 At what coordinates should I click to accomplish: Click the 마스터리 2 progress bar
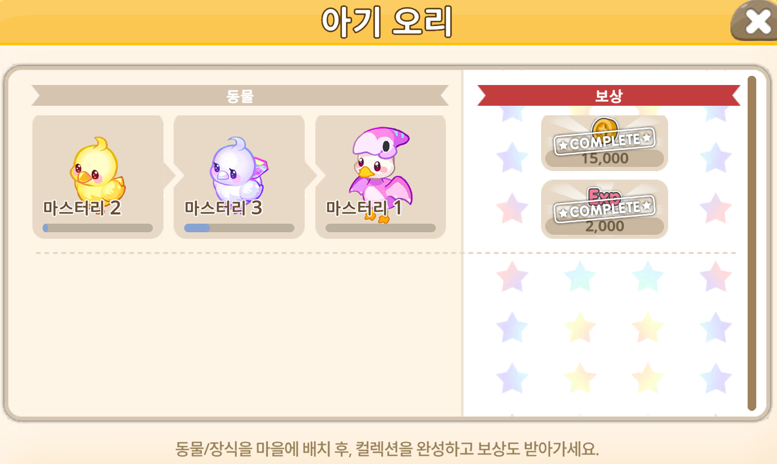click(98, 228)
